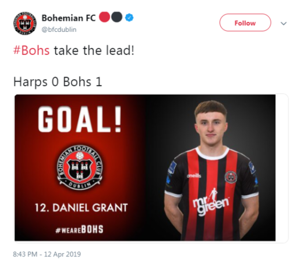The width and height of the screenshot is (300, 261).
Task: Click the blue verified badge
Action: pyautogui.click(x=129, y=18)
